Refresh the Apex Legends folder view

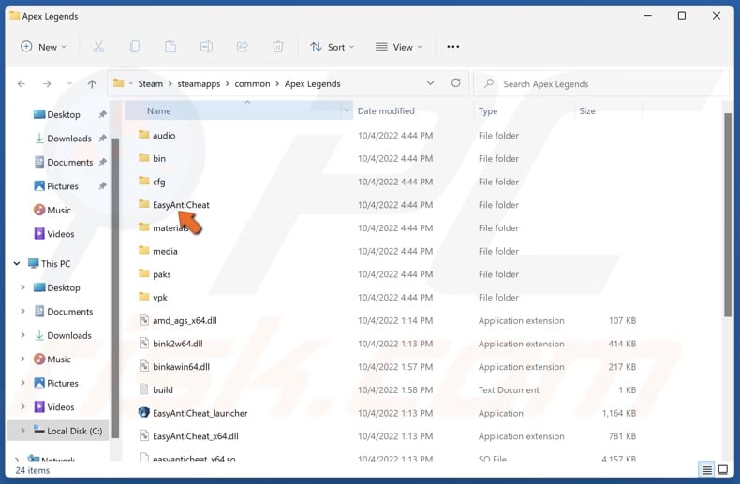pyautogui.click(x=455, y=83)
